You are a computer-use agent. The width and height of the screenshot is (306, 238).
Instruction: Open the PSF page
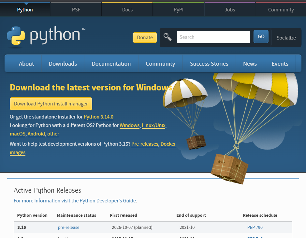click(76, 9)
